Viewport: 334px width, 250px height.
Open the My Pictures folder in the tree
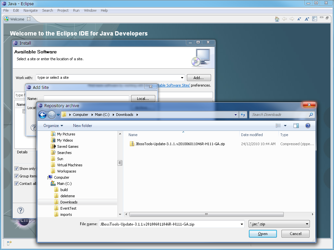[x=66, y=134]
